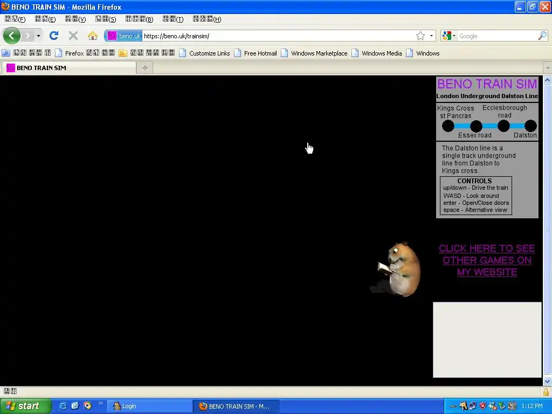552x414 pixels.
Task: Click the page scrollbar up arrow
Action: pyautogui.click(x=547, y=80)
